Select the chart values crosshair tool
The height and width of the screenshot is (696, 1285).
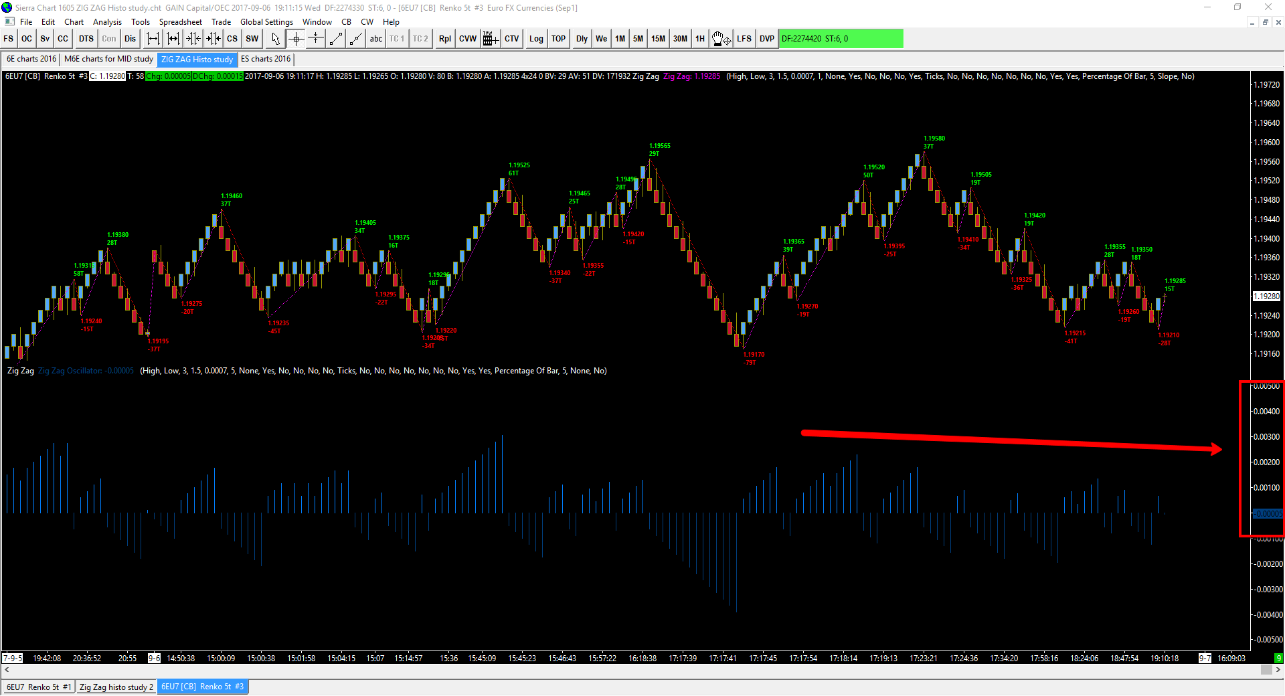pos(296,39)
